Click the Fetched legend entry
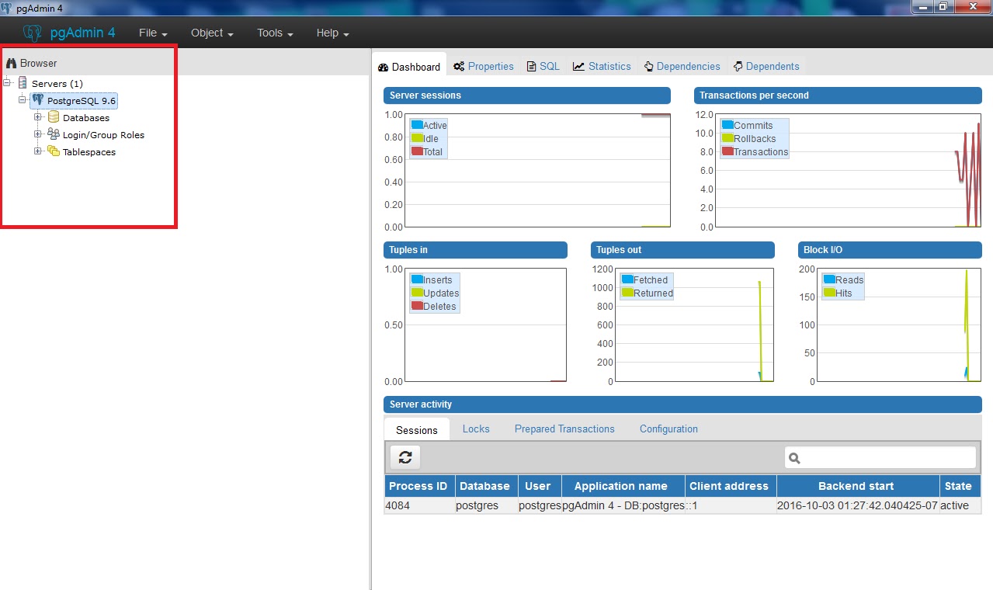This screenshot has height=590, width=993. coord(644,279)
